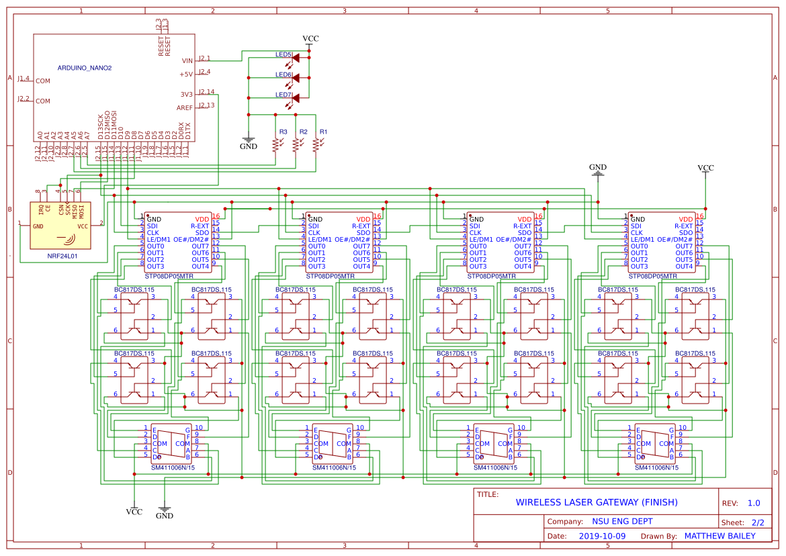Select the RESET pin label on the Arduino
This screenshot has width=786, height=556.
[162, 47]
